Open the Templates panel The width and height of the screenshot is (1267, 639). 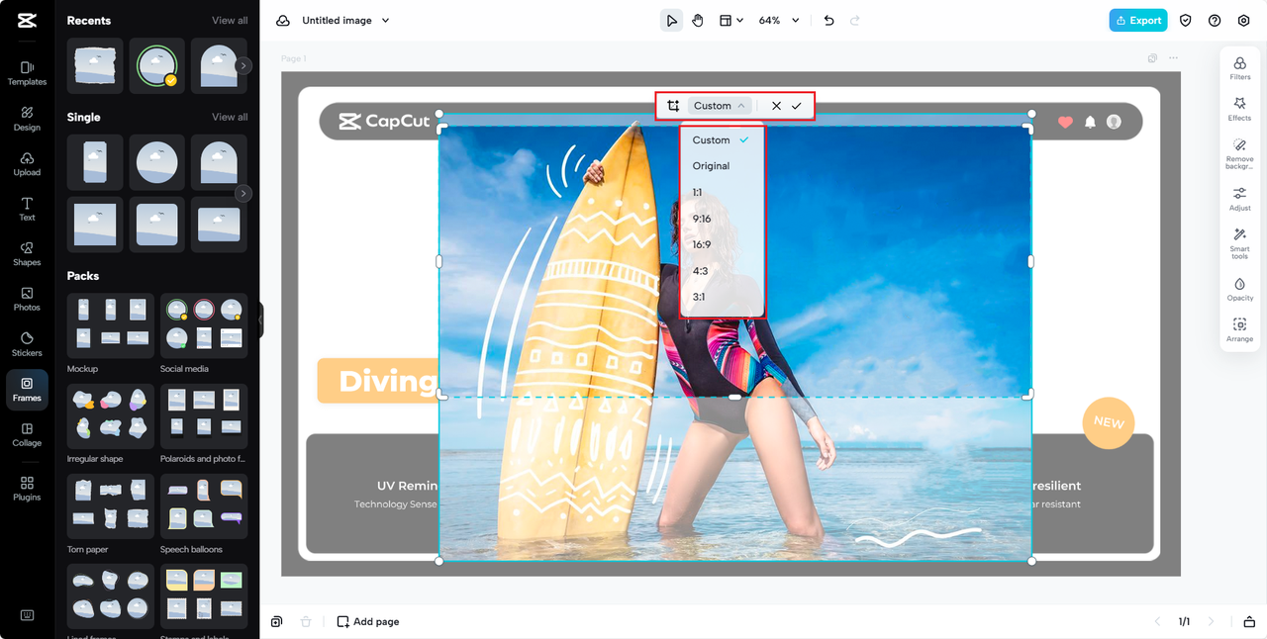point(27,73)
